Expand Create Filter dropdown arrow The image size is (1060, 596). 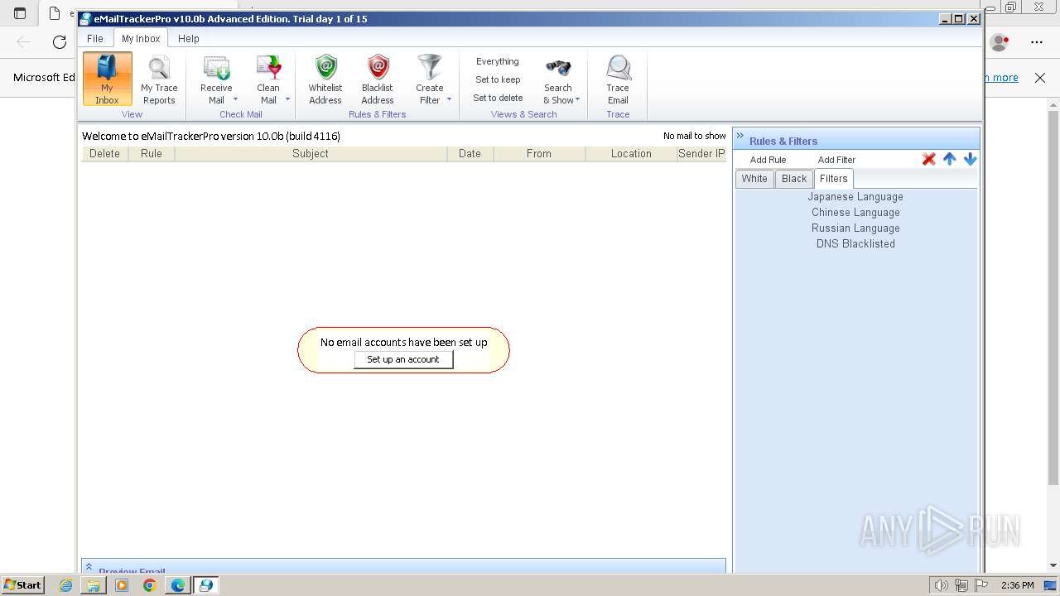[x=449, y=99]
